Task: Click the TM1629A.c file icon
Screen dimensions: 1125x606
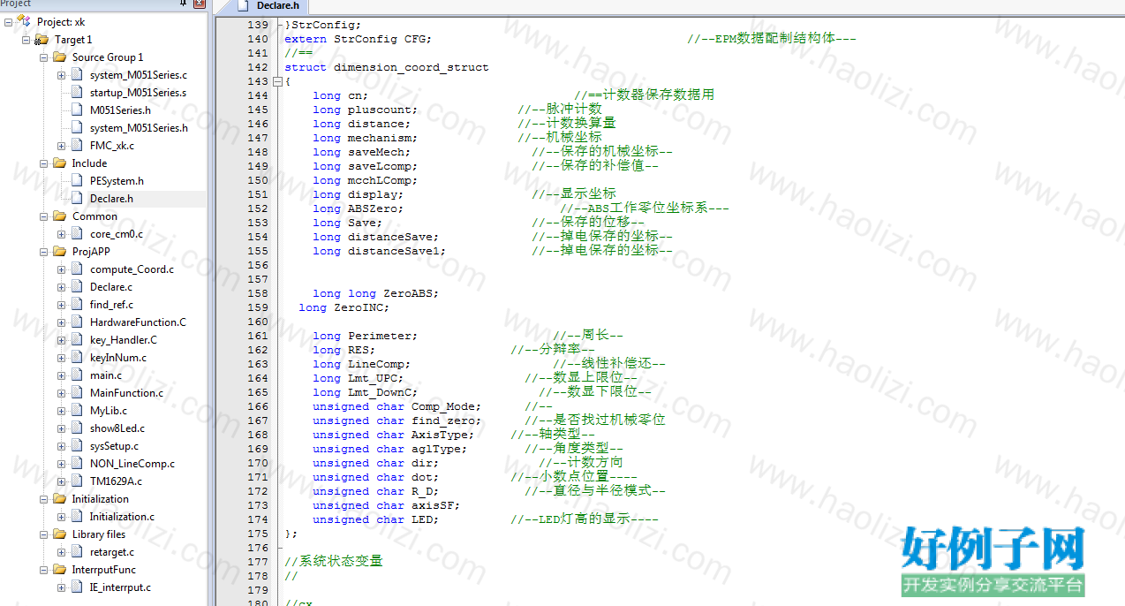Action: pos(78,481)
